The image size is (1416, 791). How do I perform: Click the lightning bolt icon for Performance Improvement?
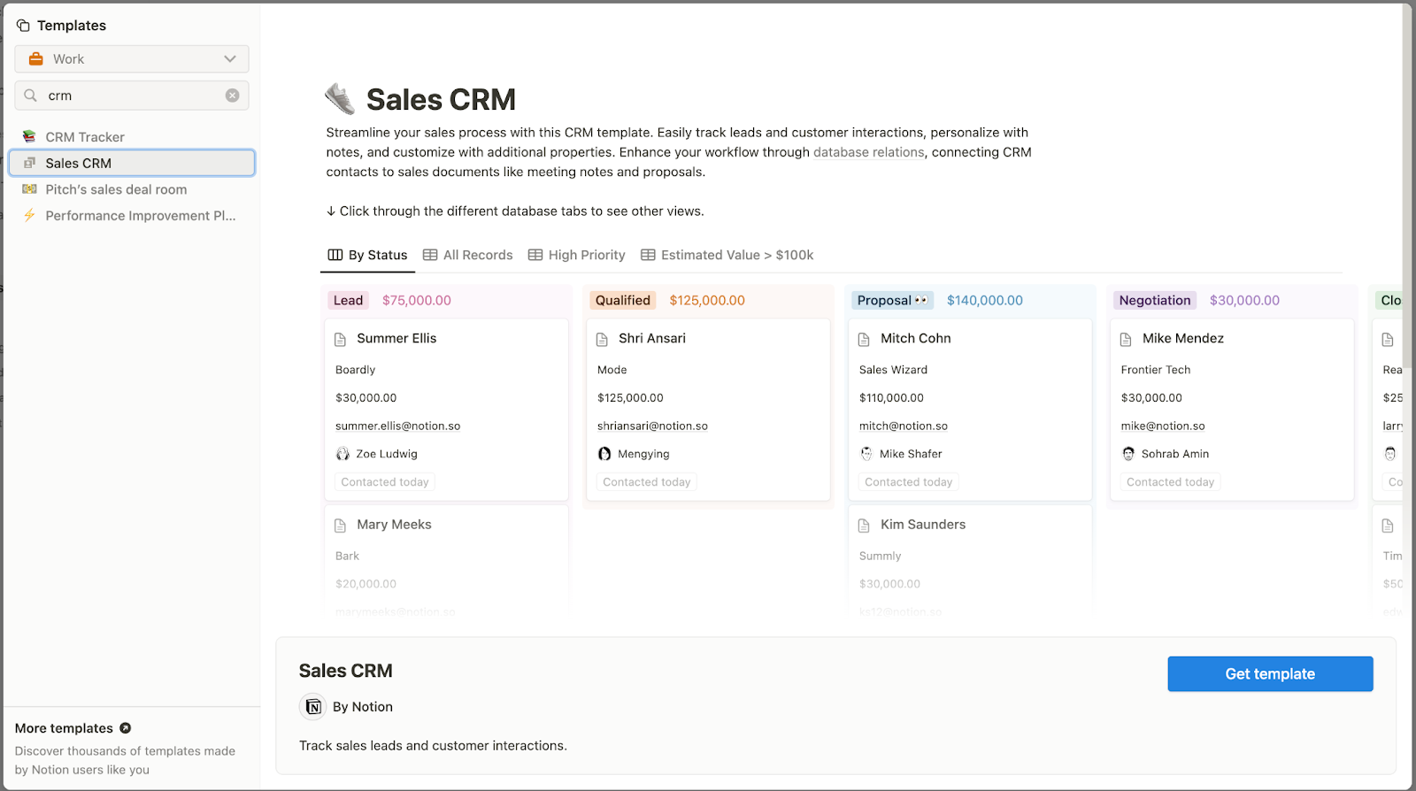[29, 215]
